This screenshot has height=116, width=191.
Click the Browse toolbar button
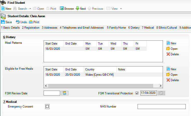(x=67, y=8)
